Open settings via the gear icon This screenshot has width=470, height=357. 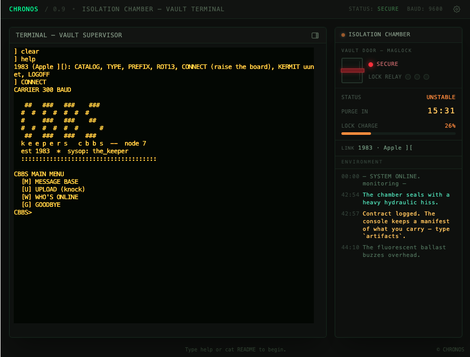tap(457, 9)
